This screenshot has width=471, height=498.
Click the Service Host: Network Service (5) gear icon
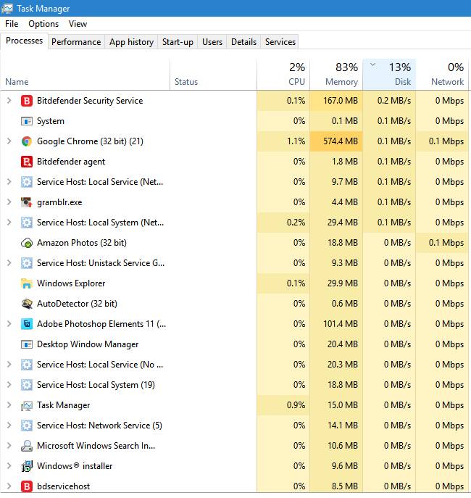tap(27, 426)
